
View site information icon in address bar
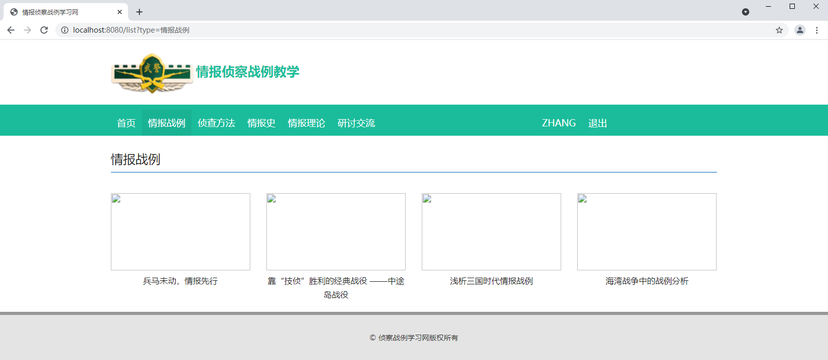65,30
